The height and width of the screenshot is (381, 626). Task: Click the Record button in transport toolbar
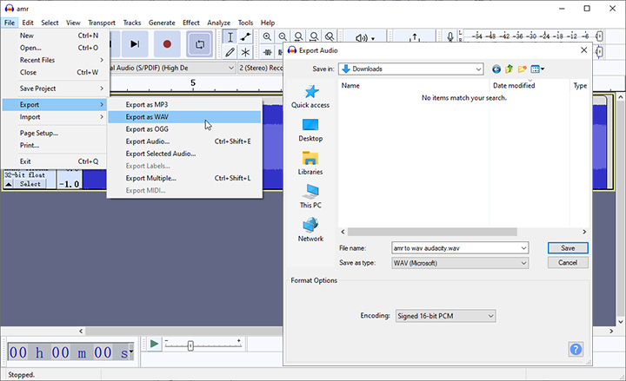(x=167, y=43)
